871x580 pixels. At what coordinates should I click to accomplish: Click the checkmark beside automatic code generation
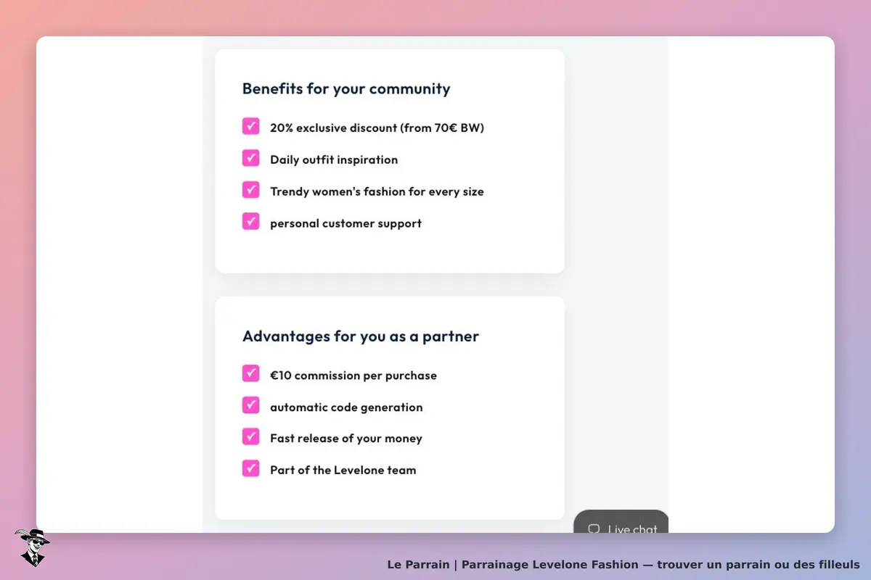click(250, 405)
